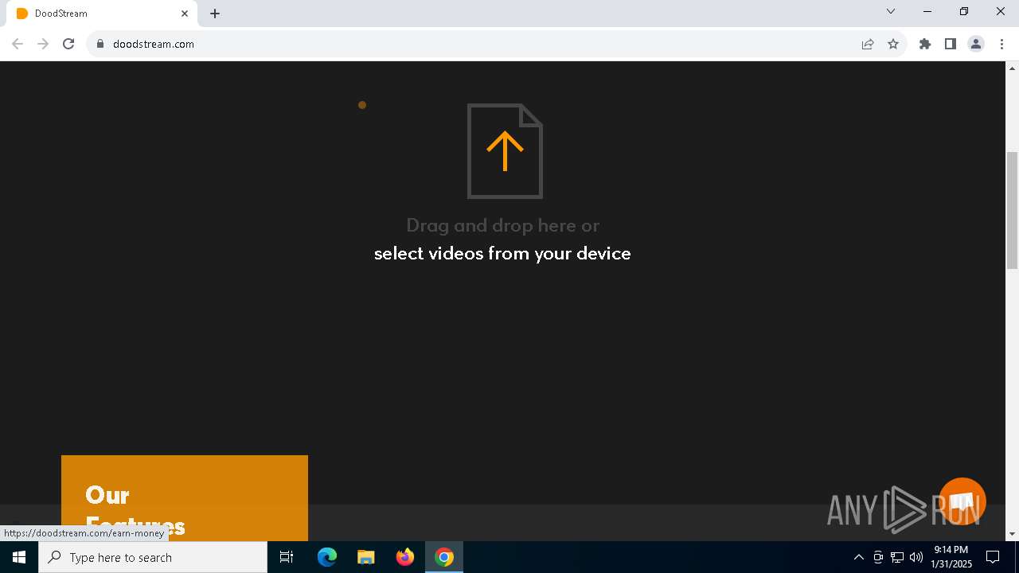This screenshot has height=573, width=1019.
Task: Open network status tray icon
Action: (897, 557)
